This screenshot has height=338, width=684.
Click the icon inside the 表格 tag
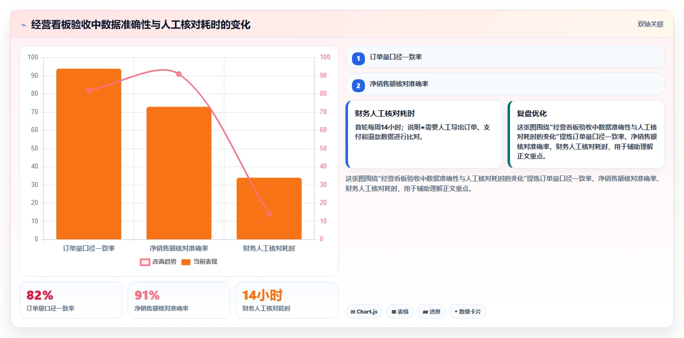pos(394,312)
